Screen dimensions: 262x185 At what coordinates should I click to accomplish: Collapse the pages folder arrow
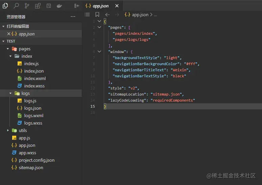[x=8, y=49]
